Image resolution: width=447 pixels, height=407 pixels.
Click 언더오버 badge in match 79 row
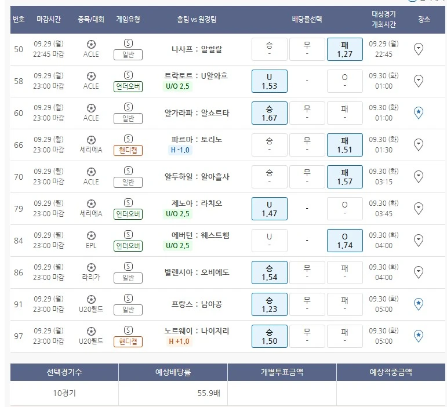(128, 214)
